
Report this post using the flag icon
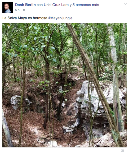click(122, 151)
